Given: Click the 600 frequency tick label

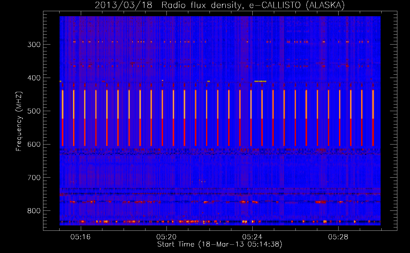Looking at the screenshot, I should pyautogui.click(x=34, y=144).
